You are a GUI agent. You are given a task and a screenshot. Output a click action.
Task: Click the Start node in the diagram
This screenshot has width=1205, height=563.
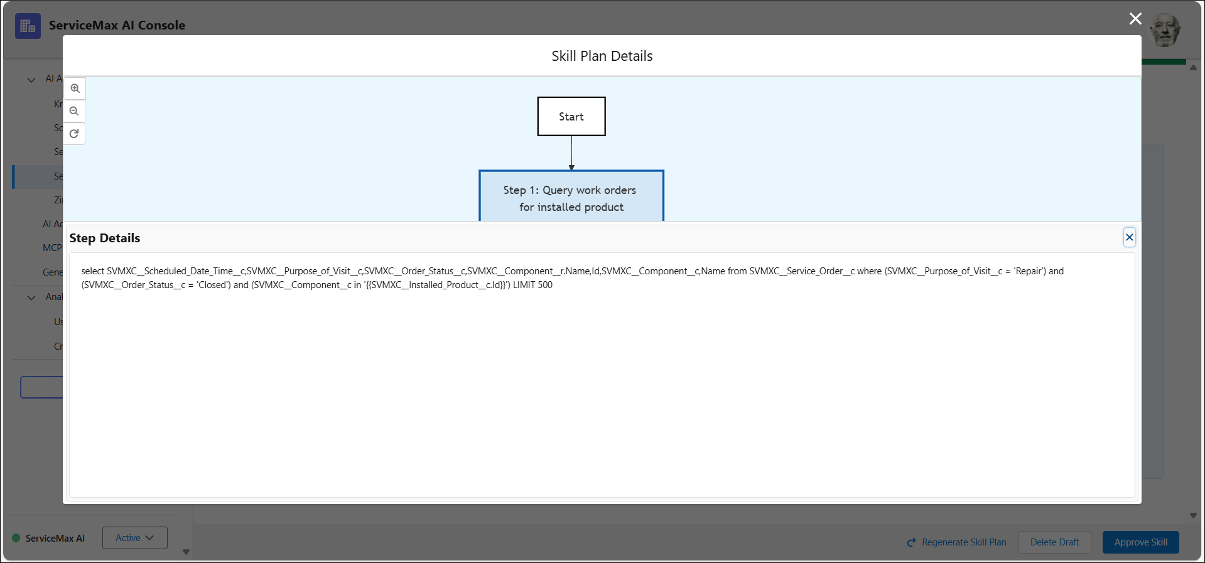click(x=571, y=116)
